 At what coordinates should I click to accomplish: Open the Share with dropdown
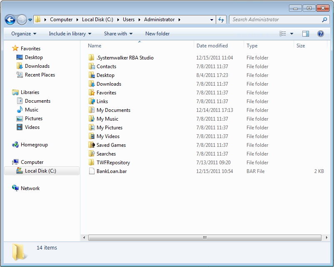coord(118,34)
